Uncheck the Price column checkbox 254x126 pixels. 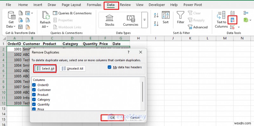[34, 109]
